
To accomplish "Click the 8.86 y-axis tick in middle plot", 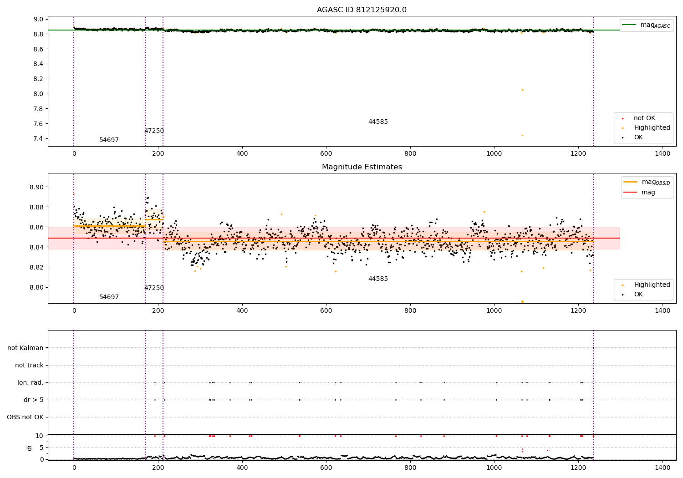I will (36, 228).
